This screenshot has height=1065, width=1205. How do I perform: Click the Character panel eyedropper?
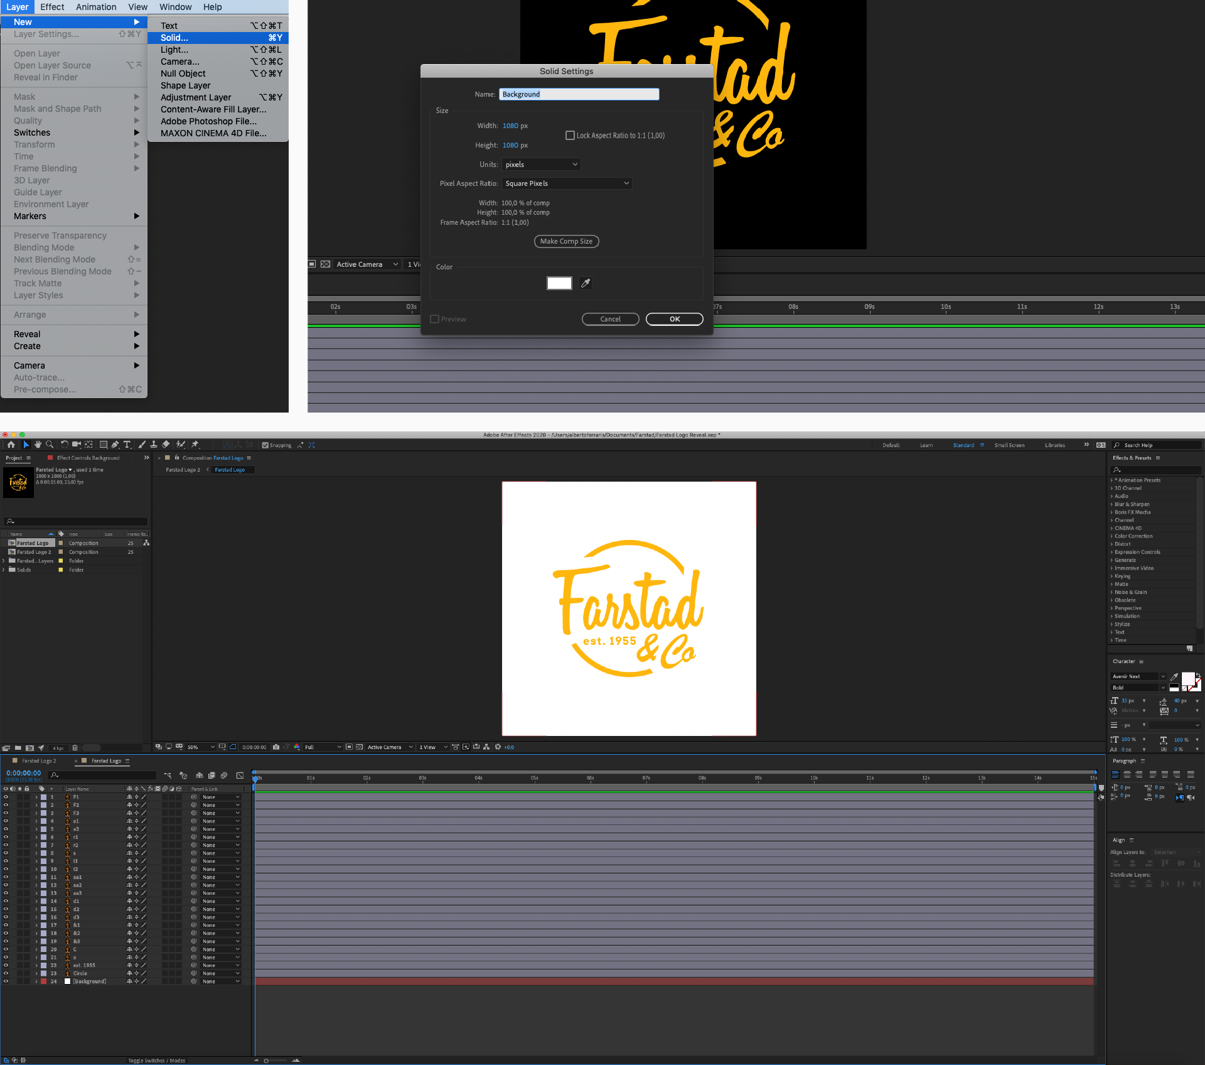1174,677
